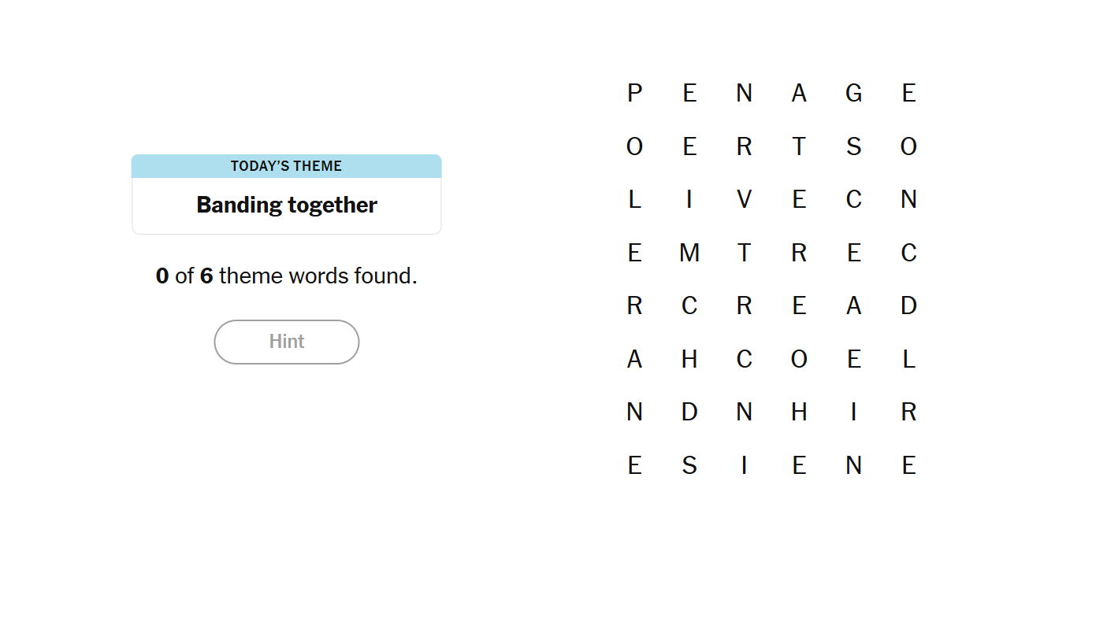The image size is (1107, 618).
Task: Select the letter S between T and O
Action: click(x=853, y=146)
